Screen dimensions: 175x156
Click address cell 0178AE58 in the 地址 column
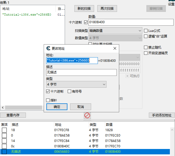(x=62, y=135)
